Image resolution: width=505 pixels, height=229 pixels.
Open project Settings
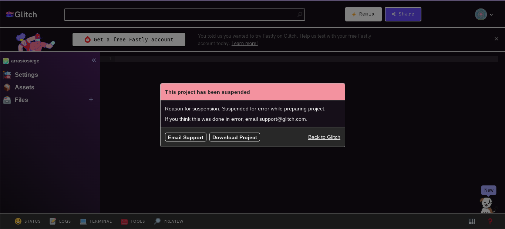[x=26, y=75]
